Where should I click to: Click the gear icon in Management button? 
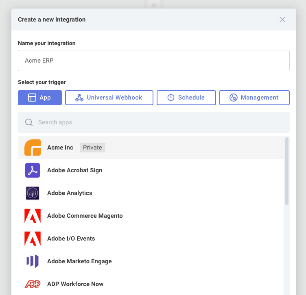pos(234,98)
